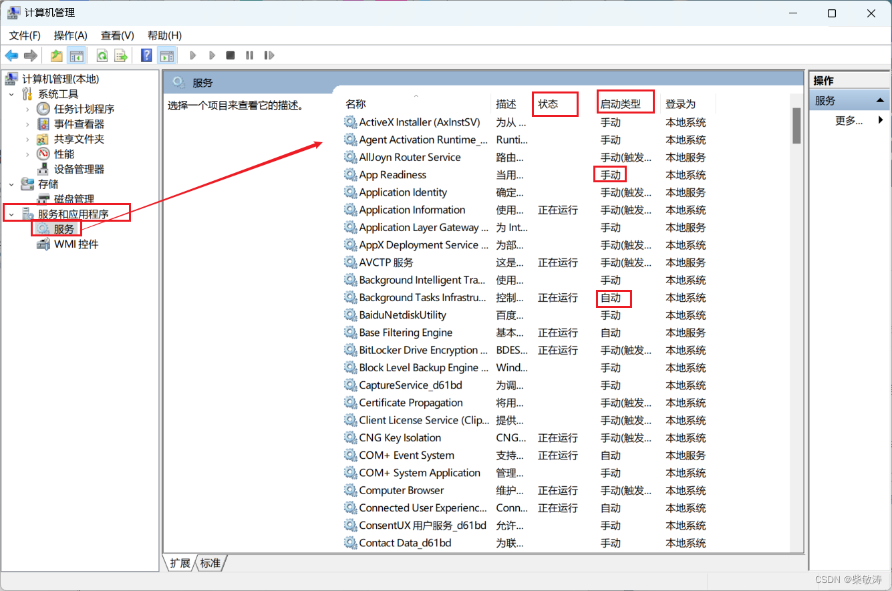Switch to the 标准 tab
The image size is (892, 591).
point(210,563)
